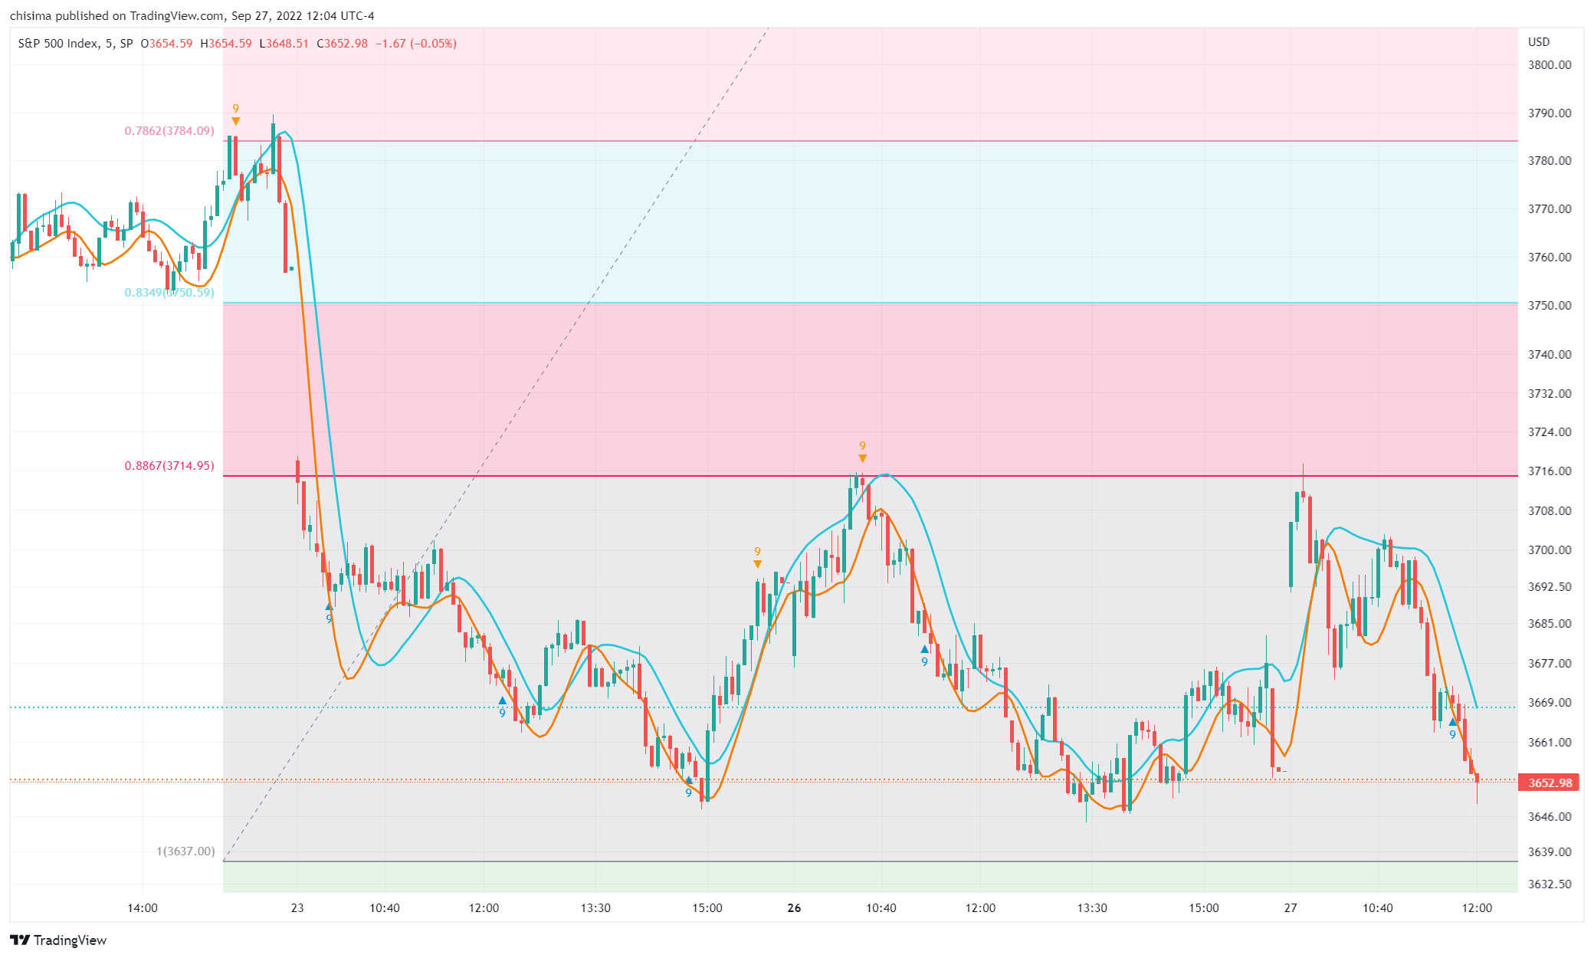Image resolution: width=1594 pixels, height=958 pixels.
Task: Select the 0.8867(3714.95) Fibonacci level label
Action: point(169,466)
